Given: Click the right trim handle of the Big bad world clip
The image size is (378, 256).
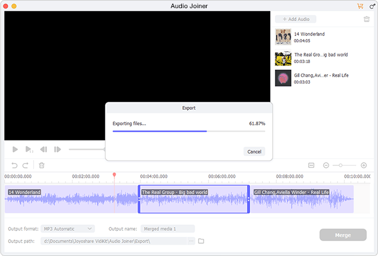Looking at the screenshot, I should pos(248,199).
